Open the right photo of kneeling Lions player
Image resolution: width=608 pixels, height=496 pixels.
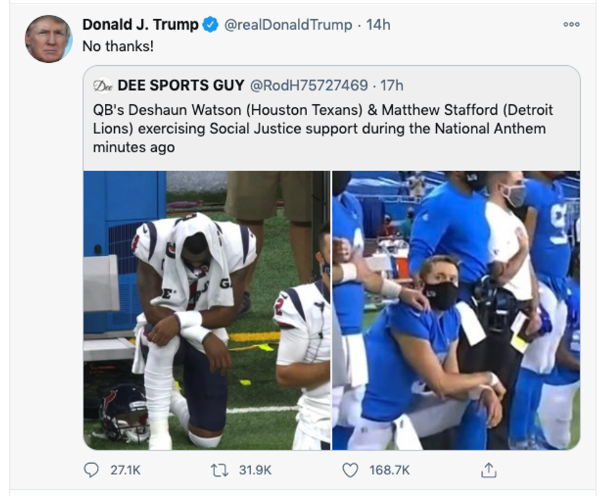coord(456,310)
